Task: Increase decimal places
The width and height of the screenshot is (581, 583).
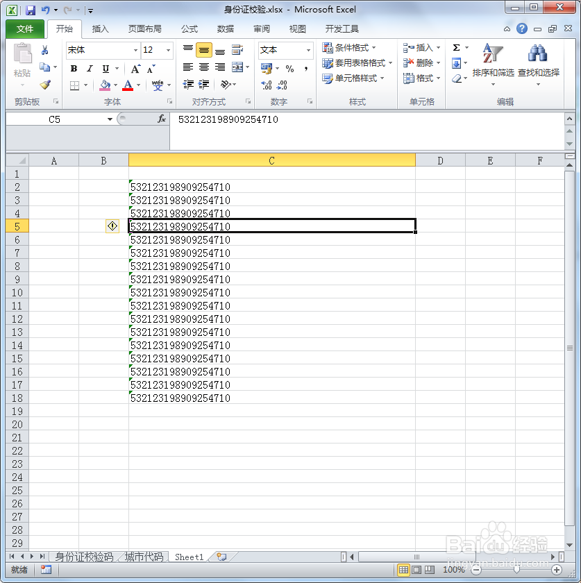Action: [x=267, y=85]
